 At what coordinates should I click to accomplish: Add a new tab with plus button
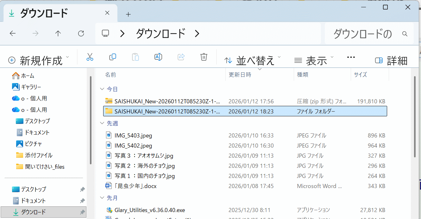pyautogui.click(x=128, y=14)
